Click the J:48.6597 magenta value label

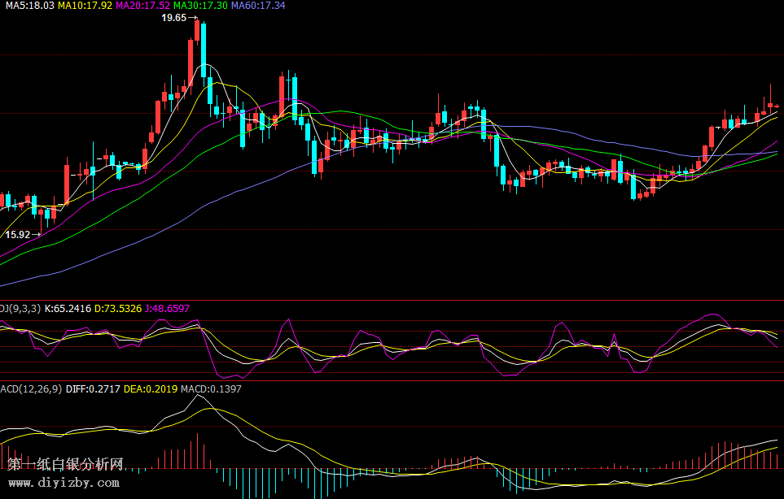pyautogui.click(x=167, y=309)
